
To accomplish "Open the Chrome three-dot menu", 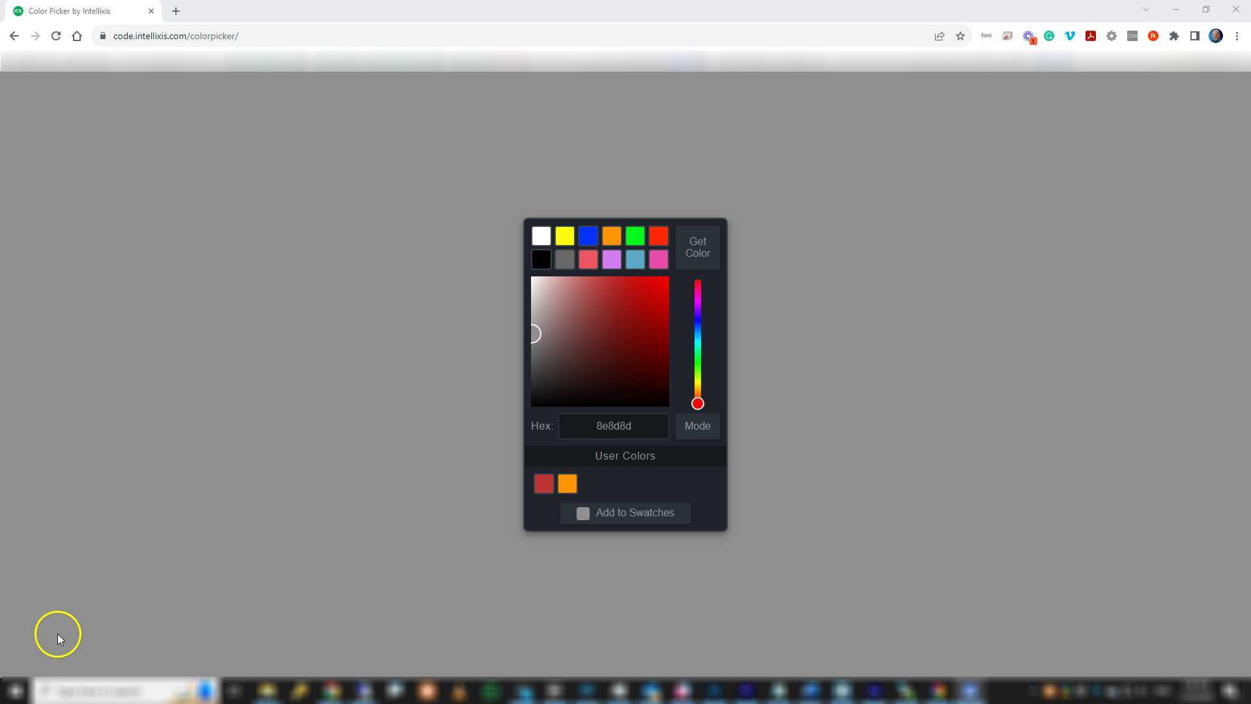I will pyautogui.click(x=1237, y=36).
